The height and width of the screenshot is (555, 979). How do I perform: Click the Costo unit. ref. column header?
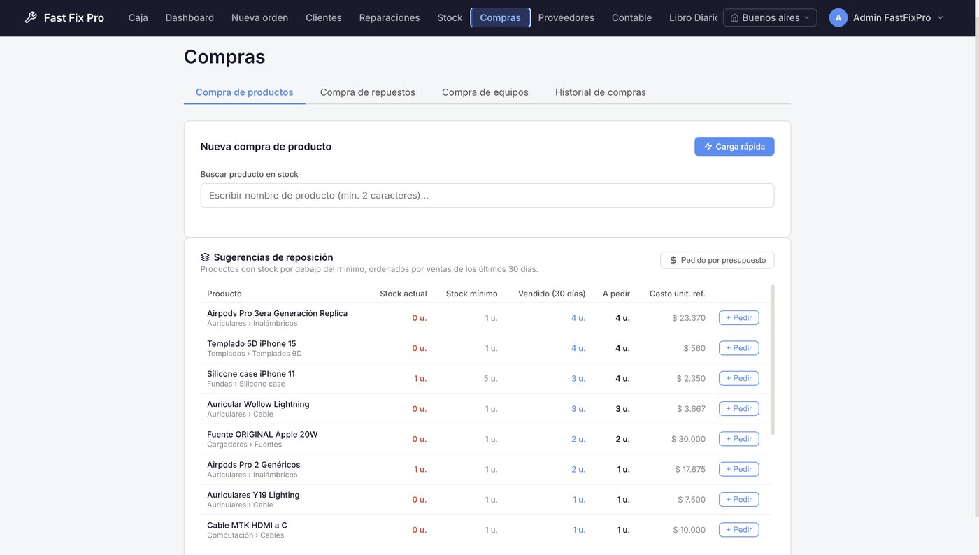(x=678, y=294)
